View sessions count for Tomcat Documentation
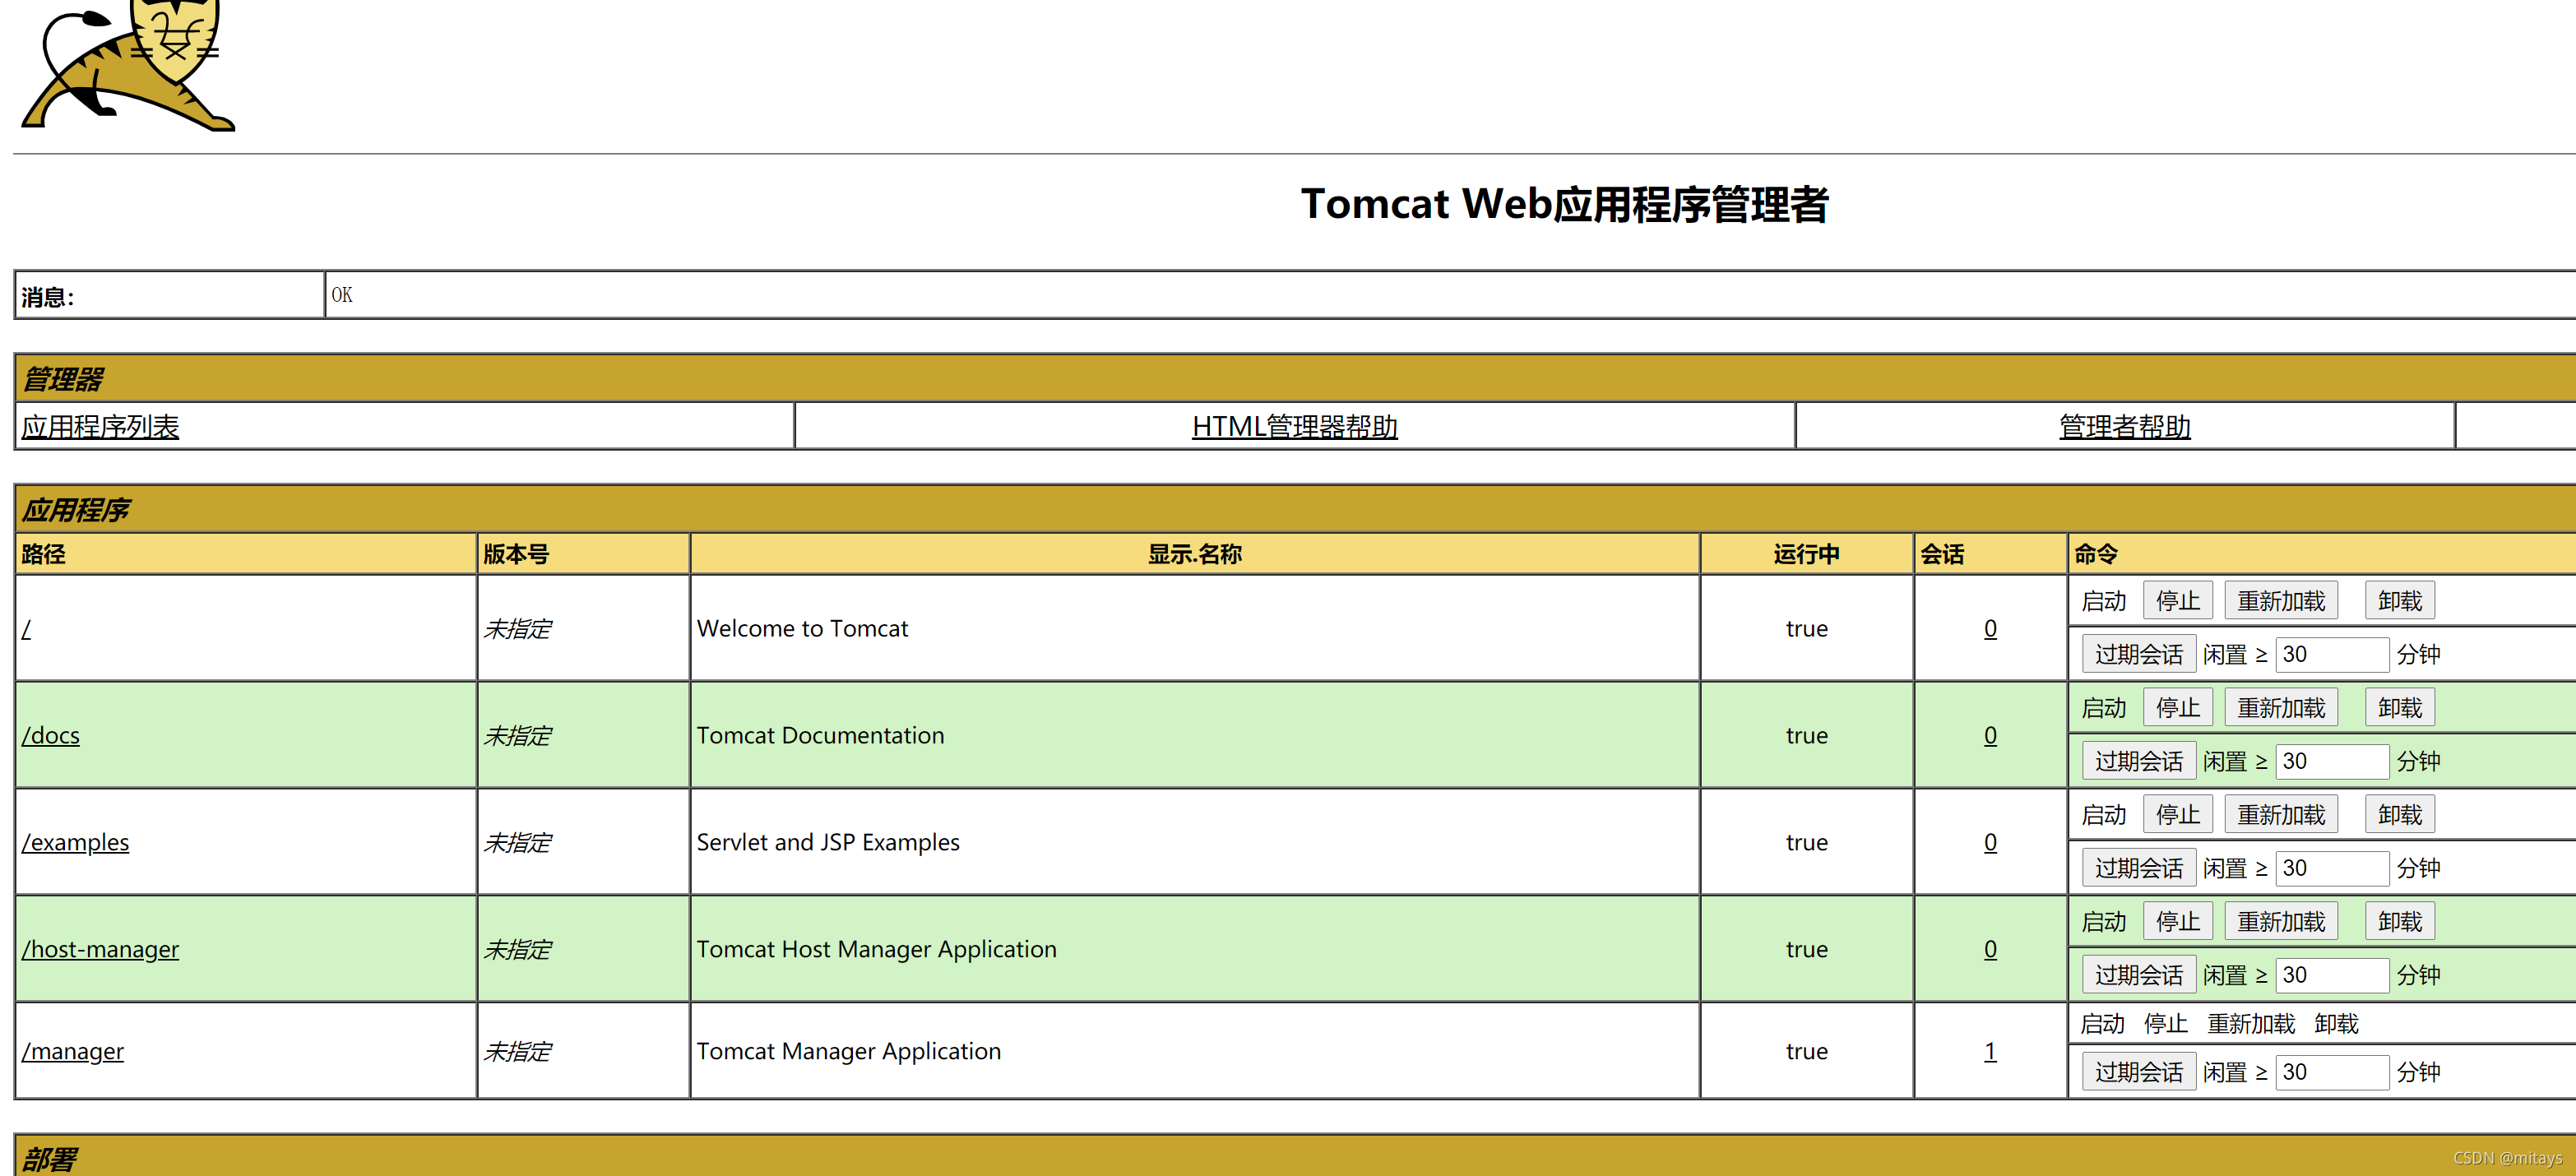The width and height of the screenshot is (2576, 1176). pyautogui.click(x=1990, y=736)
